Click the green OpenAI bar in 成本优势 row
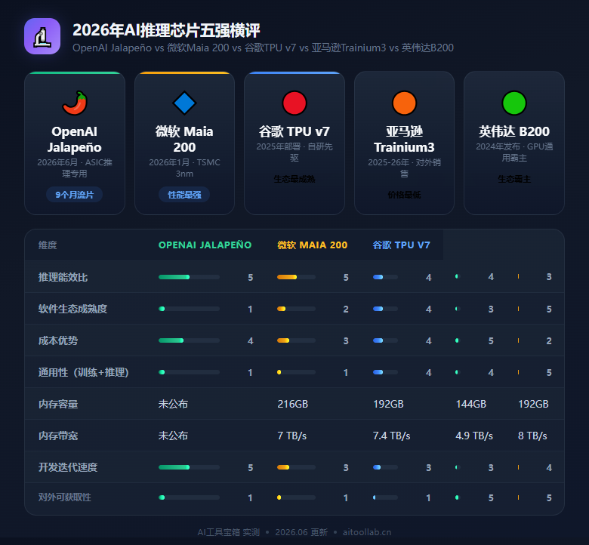Screen dimensions: 589x545 [x=171, y=340]
